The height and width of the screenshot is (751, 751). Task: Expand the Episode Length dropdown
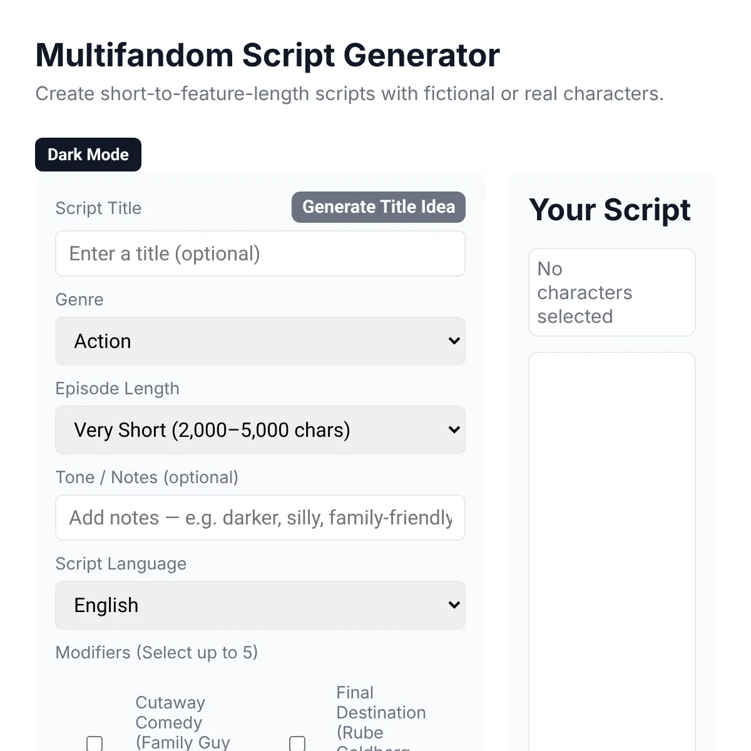click(260, 430)
